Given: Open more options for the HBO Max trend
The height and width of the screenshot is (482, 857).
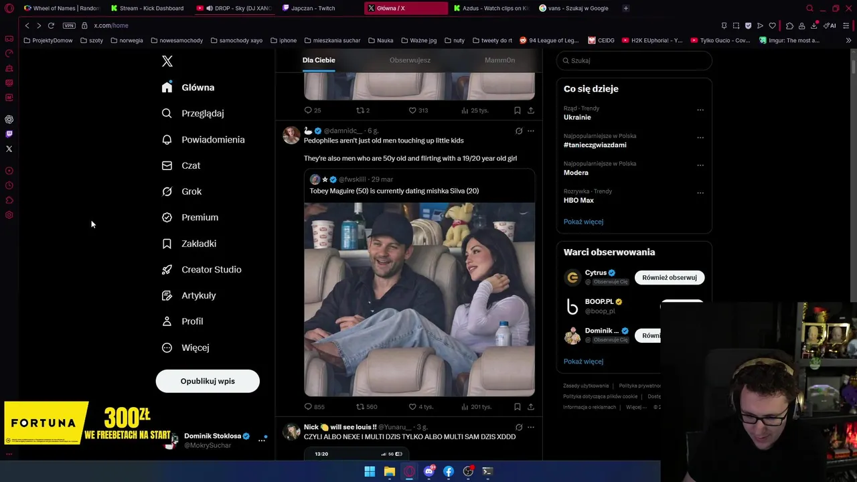Looking at the screenshot, I should tap(700, 193).
